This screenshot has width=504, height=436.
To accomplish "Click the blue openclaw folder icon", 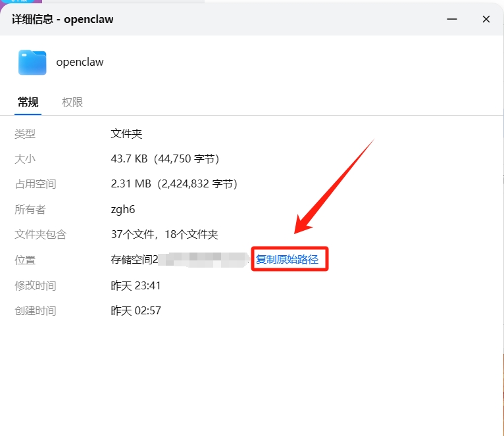I will coord(32,62).
